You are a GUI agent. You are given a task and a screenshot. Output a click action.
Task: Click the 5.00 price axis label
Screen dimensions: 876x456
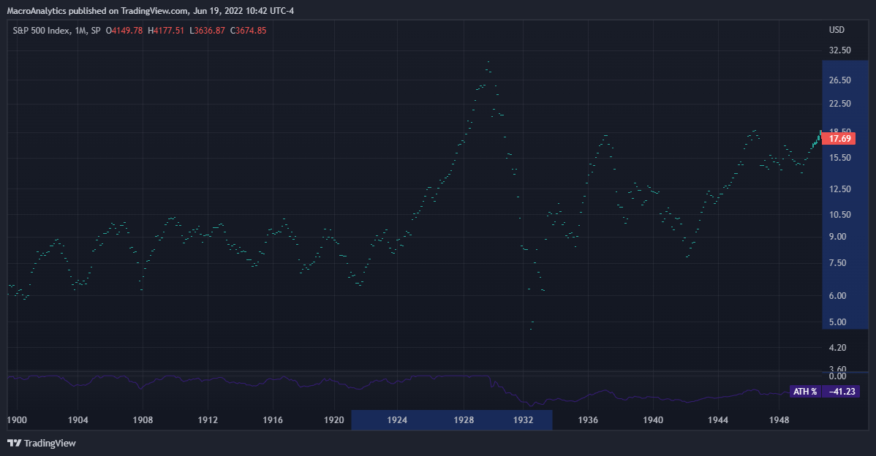coord(837,322)
